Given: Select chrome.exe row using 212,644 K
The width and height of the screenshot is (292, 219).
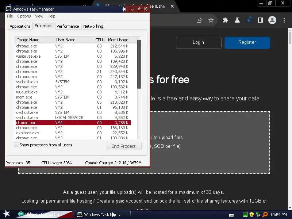Looking at the screenshot, I should pos(73,46).
